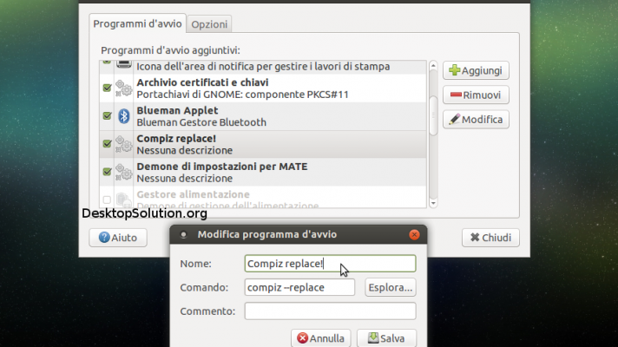The height and width of the screenshot is (347, 618).
Task: Select 'Portachiavi di GNOME: componente PKCS#11' text
Action: point(242,95)
